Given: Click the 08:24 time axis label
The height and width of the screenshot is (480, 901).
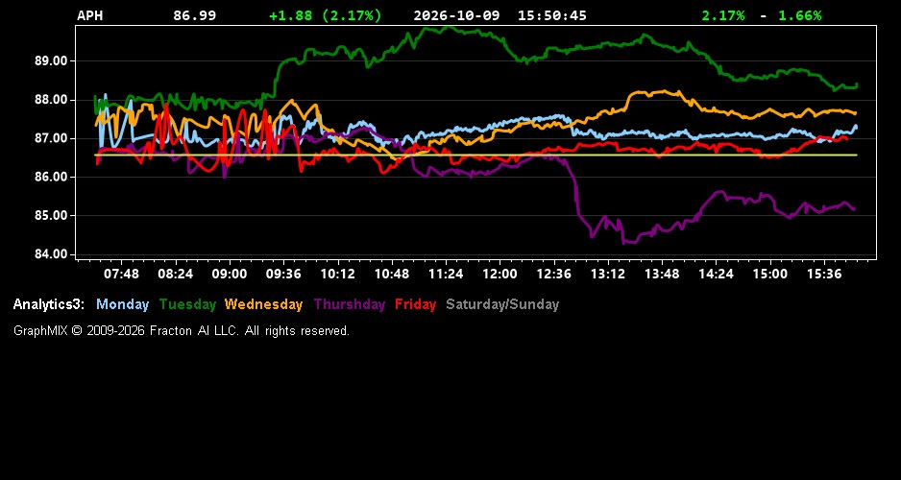Looking at the screenshot, I should tap(175, 274).
